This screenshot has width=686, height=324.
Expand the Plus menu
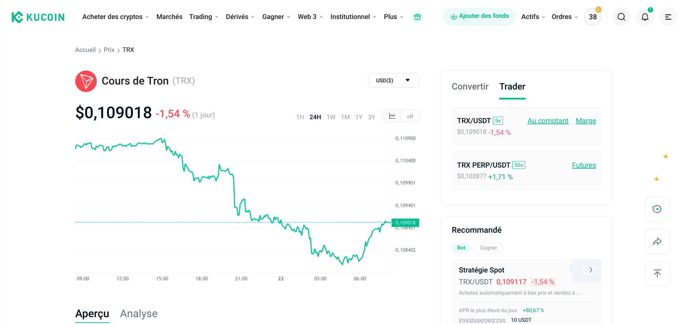click(393, 17)
